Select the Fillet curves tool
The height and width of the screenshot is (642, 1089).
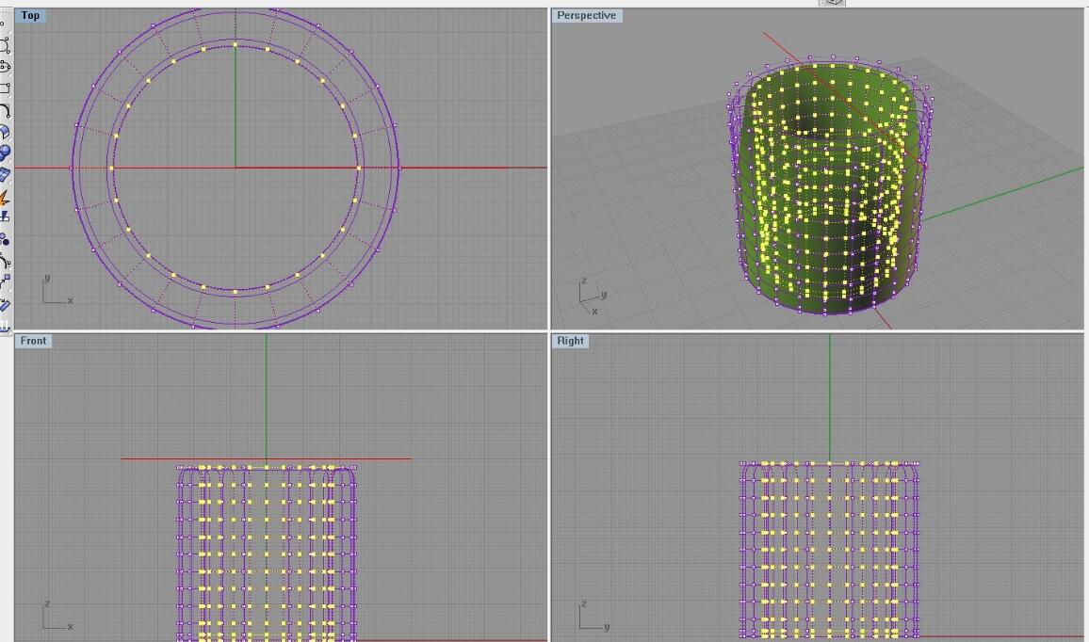[5, 110]
